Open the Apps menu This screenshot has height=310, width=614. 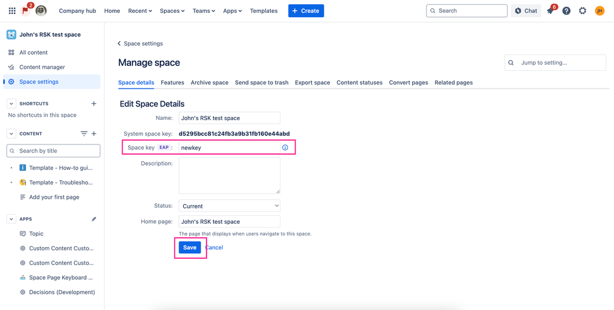(x=233, y=11)
